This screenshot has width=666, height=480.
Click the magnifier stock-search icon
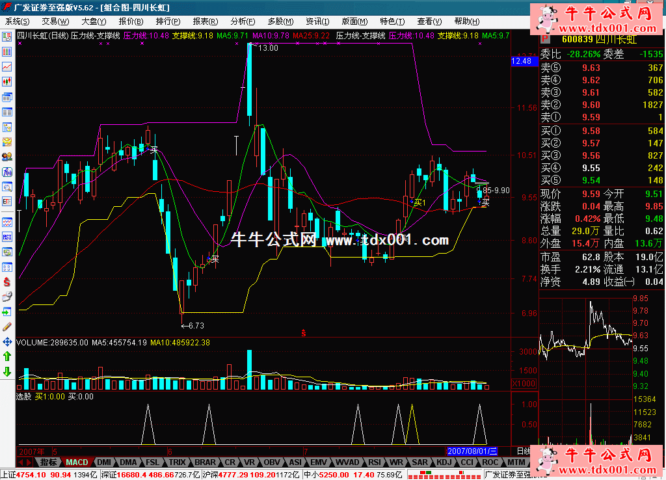click(7, 187)
